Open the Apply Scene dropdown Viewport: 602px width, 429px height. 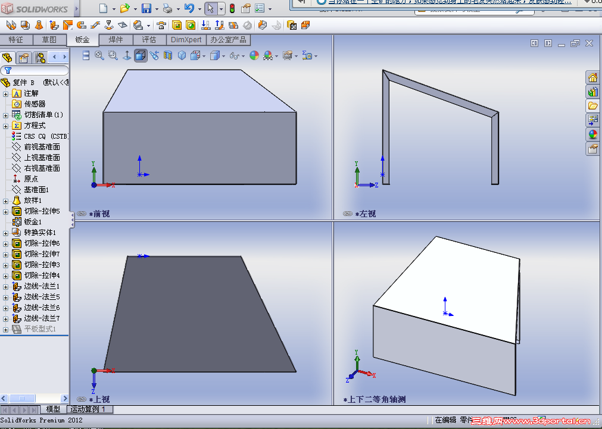click(x=276, y=57)
